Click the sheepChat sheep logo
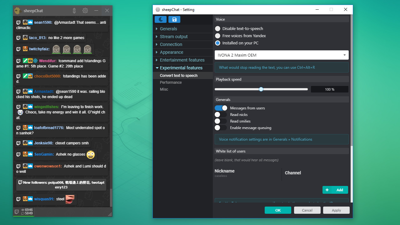Viewport: 400px width, 225px height. (17, 10)
